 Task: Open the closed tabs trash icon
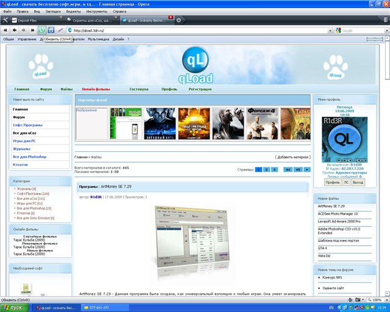pos(385,19)
